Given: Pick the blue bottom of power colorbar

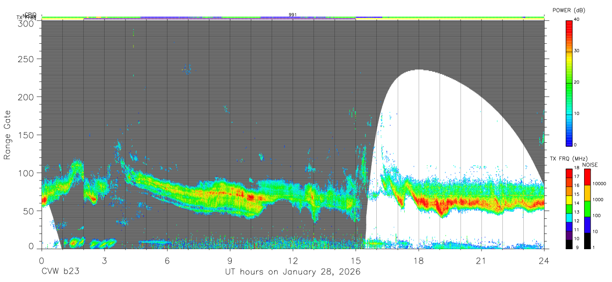Looking at the screenshot, I should 569,141.
